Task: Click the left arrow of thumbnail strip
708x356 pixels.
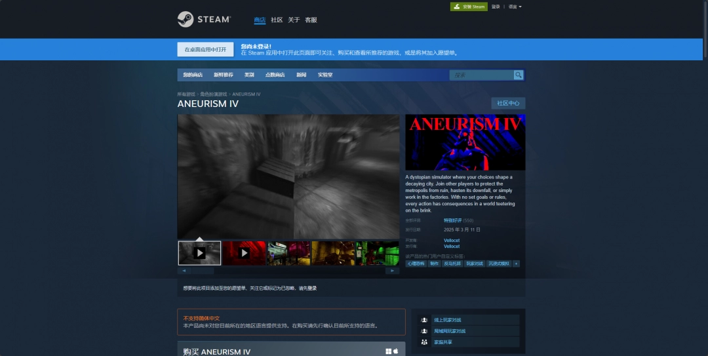Action: click(x=184, y=270)
